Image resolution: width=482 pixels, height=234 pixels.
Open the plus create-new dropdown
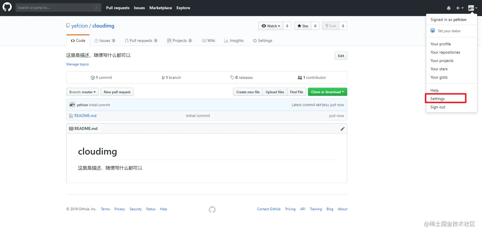point(460,8)
